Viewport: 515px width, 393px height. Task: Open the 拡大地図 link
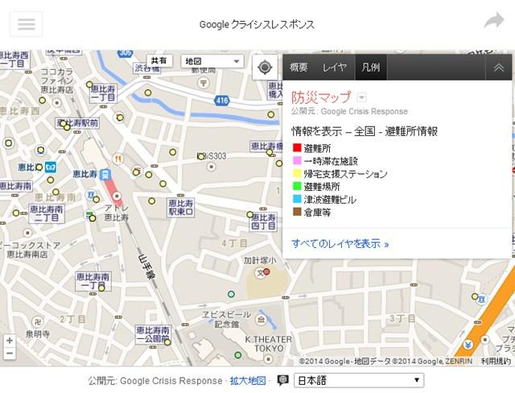[x=248, y=380]
